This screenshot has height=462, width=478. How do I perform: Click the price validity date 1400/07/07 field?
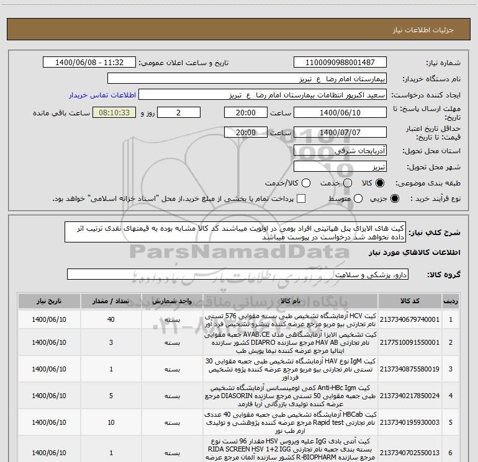[x=340, y=133]
